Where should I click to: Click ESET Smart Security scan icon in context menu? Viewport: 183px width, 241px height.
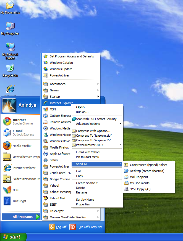point(74,119)
